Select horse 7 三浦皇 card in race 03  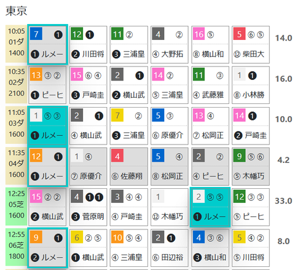(128, 125)
